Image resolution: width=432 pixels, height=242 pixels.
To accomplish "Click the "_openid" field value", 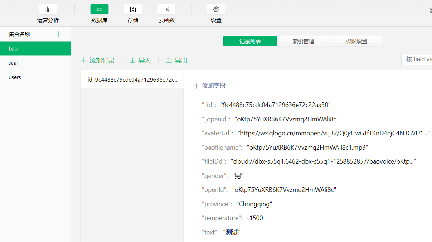I will (287, 119).
